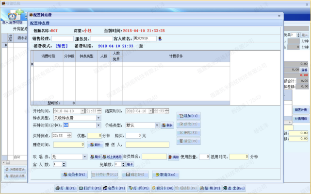Image resolution: width=311 pixels, height=194 pixels.
Task: Click 后结帐[F9] in bottom toolbar
Action: click(186, 188)
